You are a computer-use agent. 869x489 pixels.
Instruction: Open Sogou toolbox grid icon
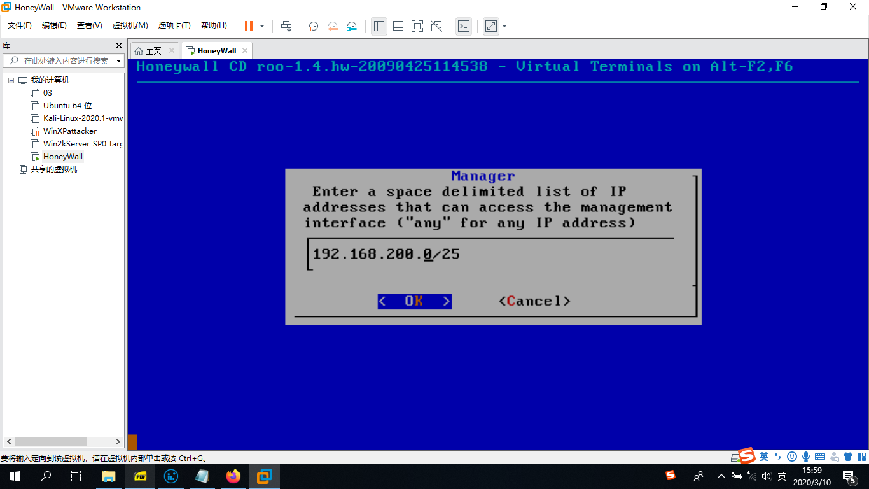[x=861, y=457]
